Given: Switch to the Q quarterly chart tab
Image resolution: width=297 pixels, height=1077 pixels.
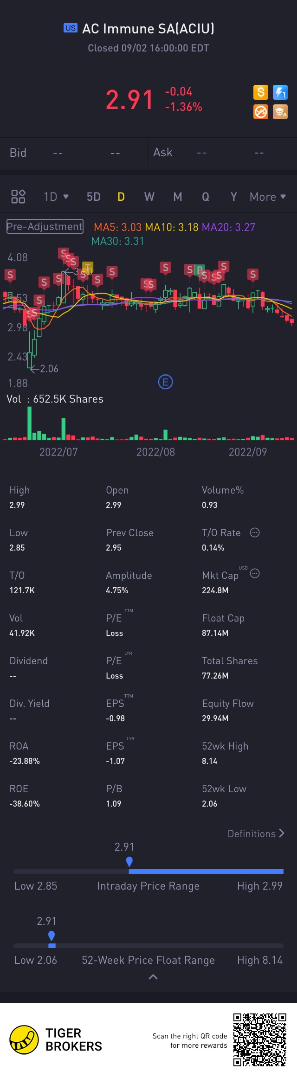Looking at the screenshot, I should pyautogui.click(x=206, y=197).
